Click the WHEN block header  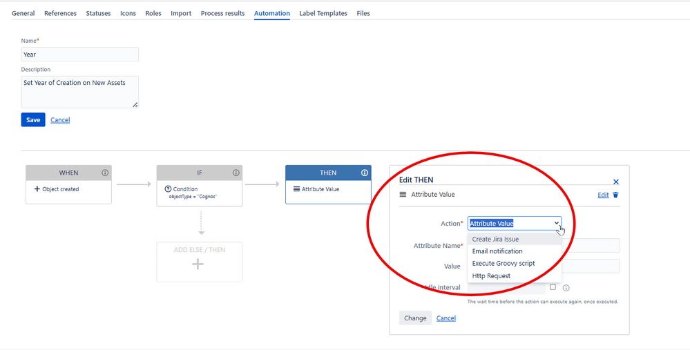pyautogui.click(x=68, y=173)
